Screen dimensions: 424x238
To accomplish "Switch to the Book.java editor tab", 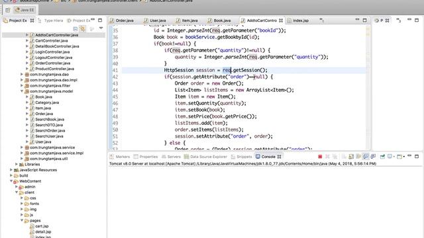I will tap(219, 20).
